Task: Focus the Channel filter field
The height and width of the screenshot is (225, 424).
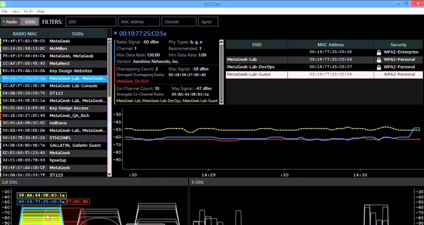Action: pyautogui.click(x=179, y=22)
